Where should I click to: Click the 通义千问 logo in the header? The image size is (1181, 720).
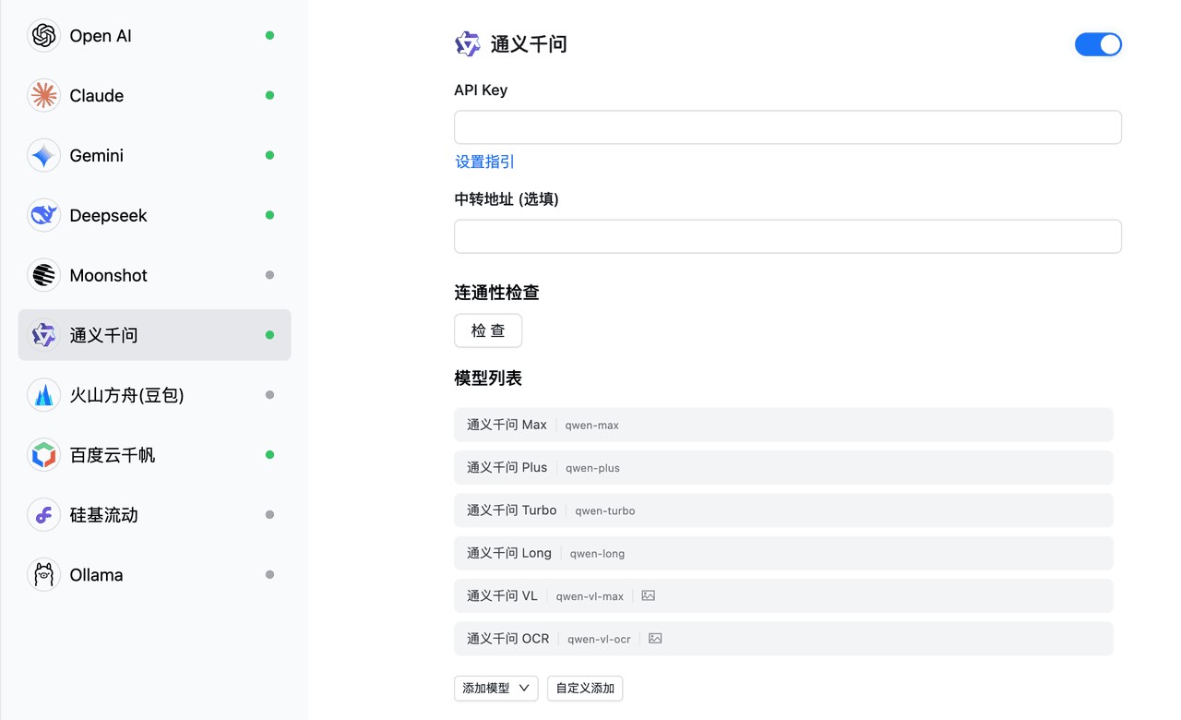(468, 44)
